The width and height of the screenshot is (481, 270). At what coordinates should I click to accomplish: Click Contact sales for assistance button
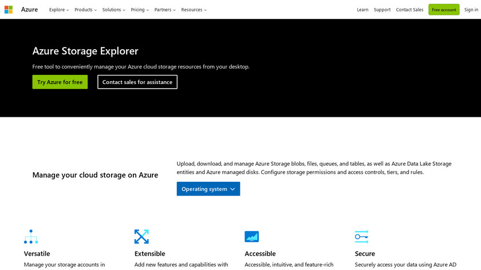tap(137, 82)
